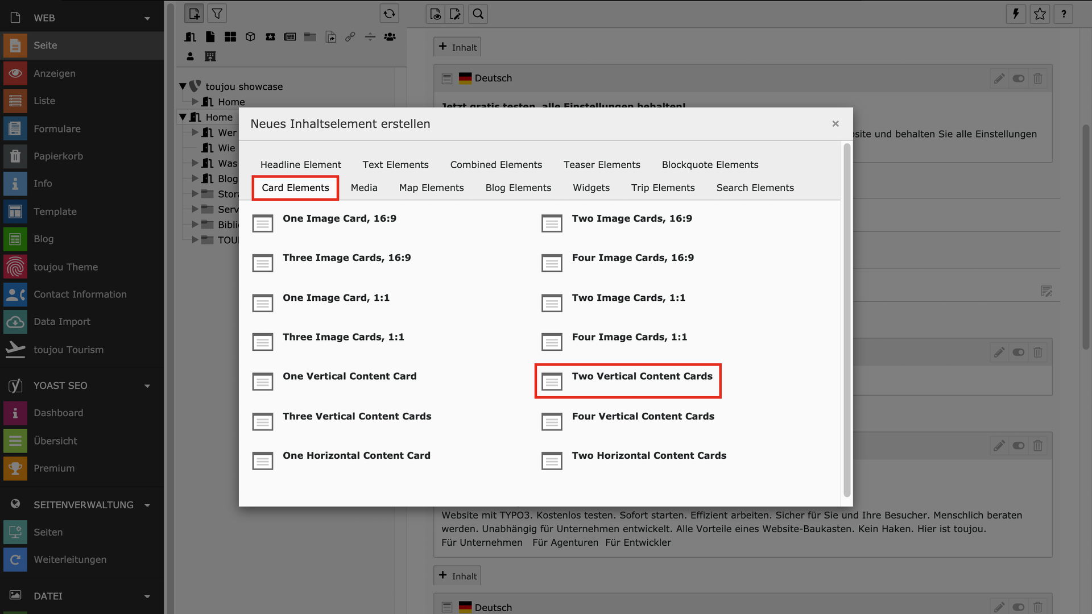The height and width of the screenshot is (614, 1092).
Task: Click the flush cache lightning icon
Action: pyautogui.click(x=1016, y=14)
